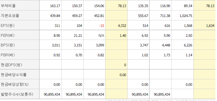
Task: Click the PER value 8.90
Action: pyautogui.click(x=57, y=36)
